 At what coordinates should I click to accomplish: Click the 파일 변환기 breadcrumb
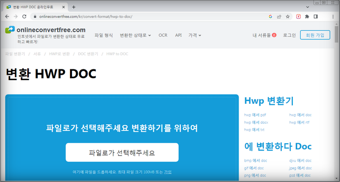15,54
